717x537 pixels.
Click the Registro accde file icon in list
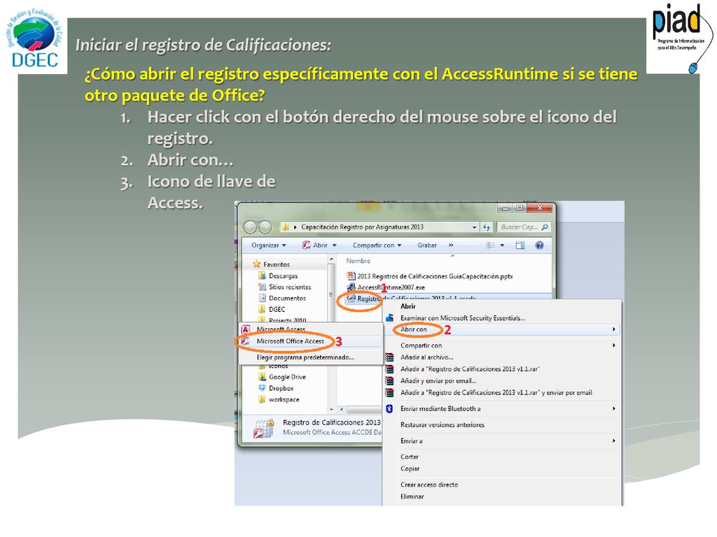click(351, 299)
